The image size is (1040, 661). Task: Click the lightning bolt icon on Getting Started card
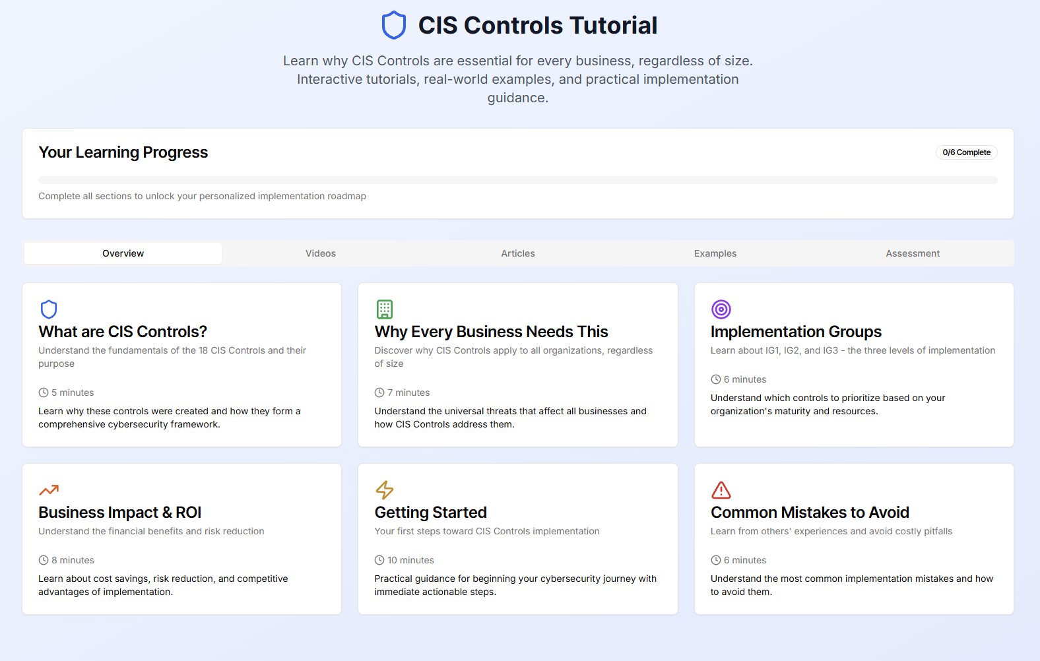(385, 490)
